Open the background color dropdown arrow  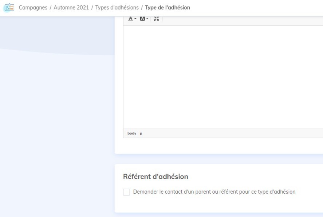[147, 19]
